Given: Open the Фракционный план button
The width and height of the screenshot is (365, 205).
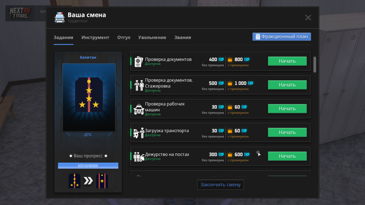Looking at the screenshot, I should point(282,37).
